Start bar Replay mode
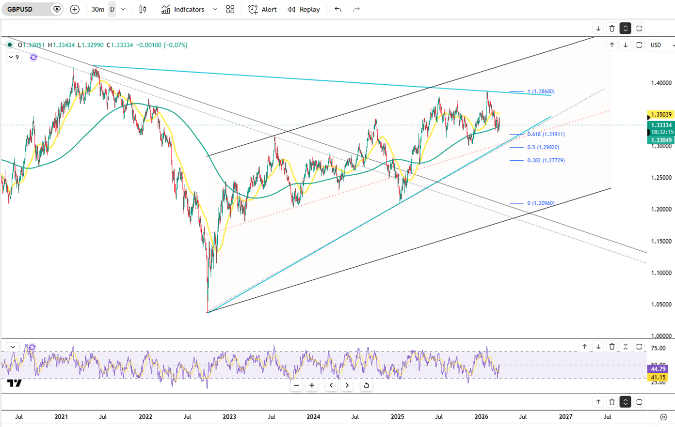 304,9
